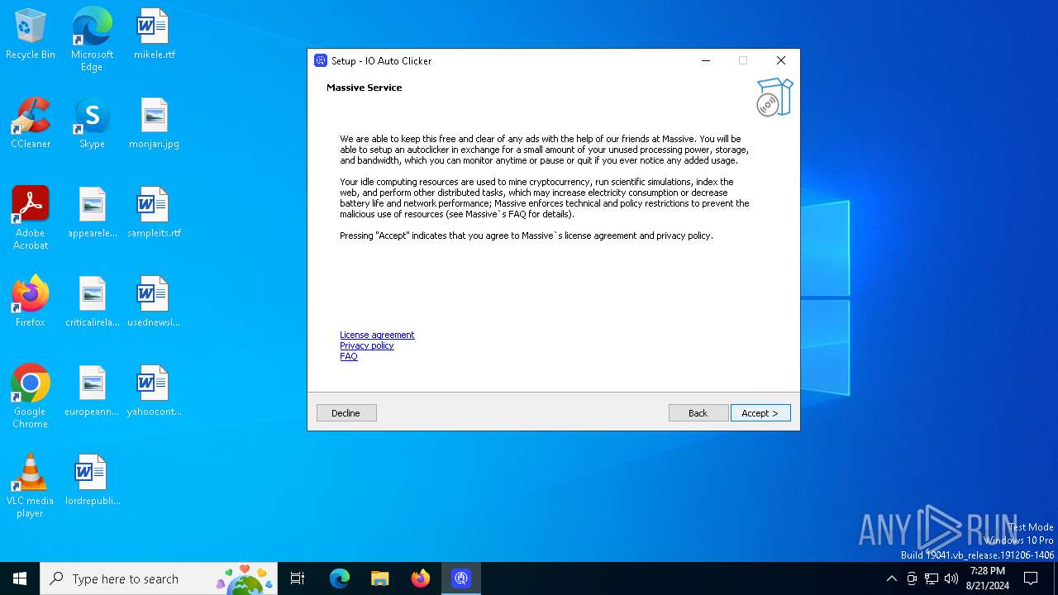Select the criticalirela... image file icon
1058x595 pixels.
coord(93,302)
